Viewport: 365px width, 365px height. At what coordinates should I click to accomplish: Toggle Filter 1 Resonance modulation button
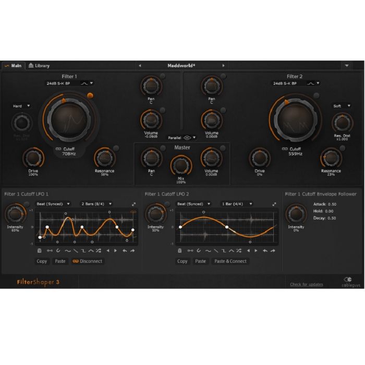tap(116, 148)
